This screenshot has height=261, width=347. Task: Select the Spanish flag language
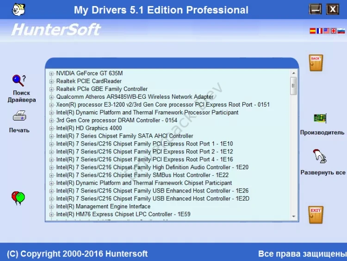coord(312,31)
